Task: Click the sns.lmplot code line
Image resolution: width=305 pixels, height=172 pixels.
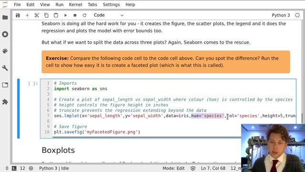Action: [x=175, y=116]
